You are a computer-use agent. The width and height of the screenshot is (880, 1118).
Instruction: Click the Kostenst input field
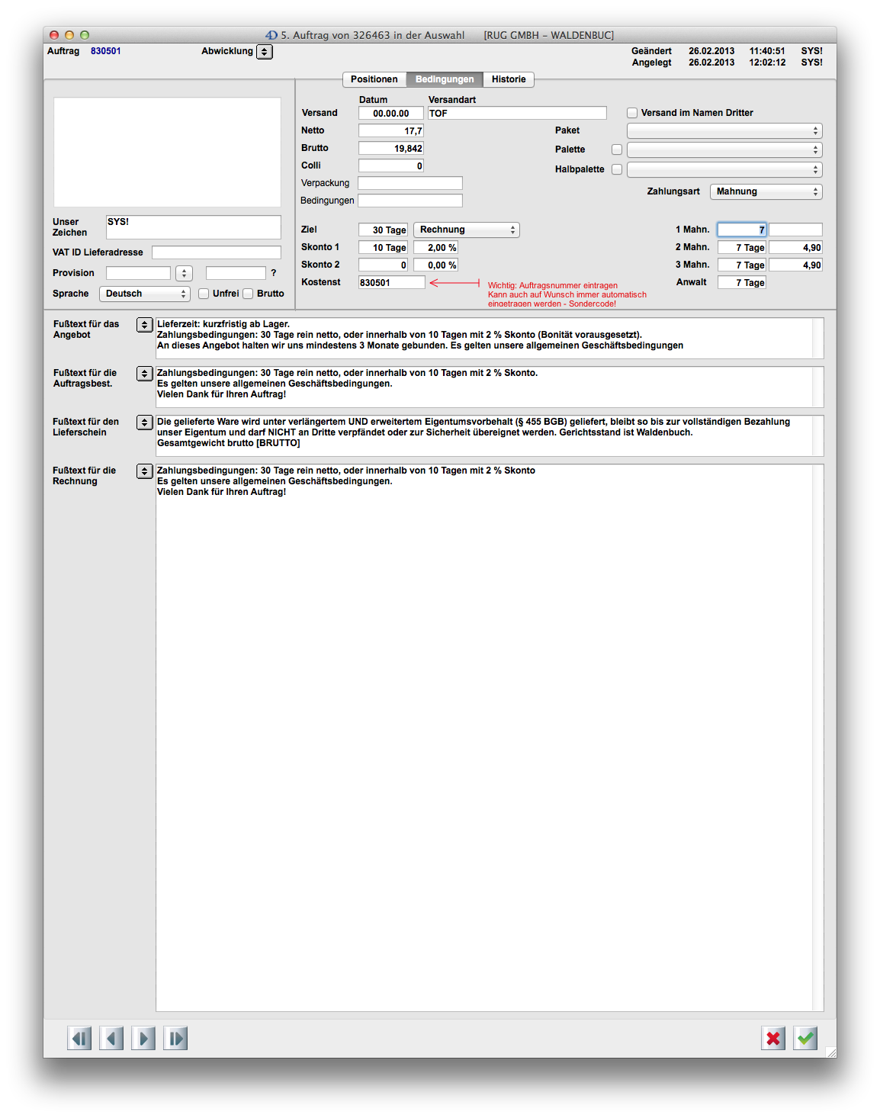(391, 282)
